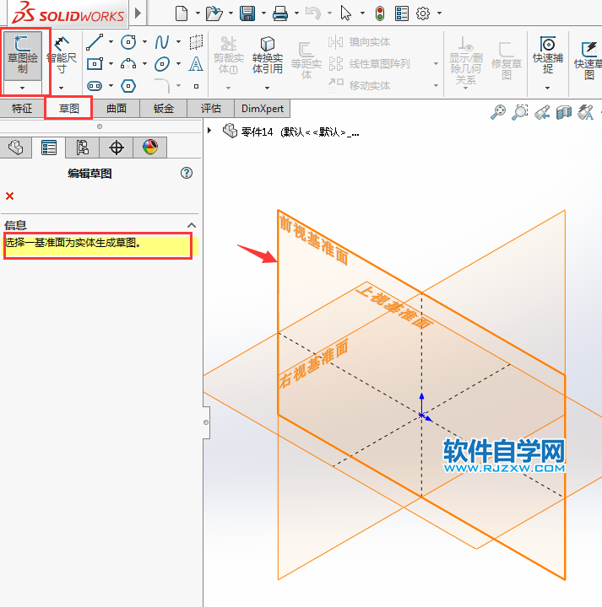Select the 右视基准面 plane label
Viewport: 602px width, 607px height.
point(313,363)
